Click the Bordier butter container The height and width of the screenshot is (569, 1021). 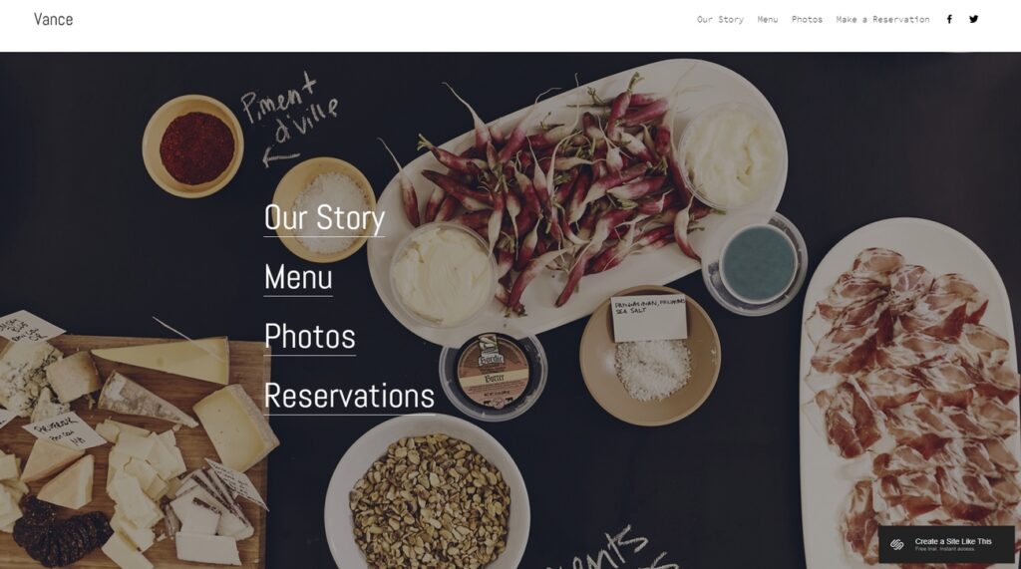click(x=493, y=374)
